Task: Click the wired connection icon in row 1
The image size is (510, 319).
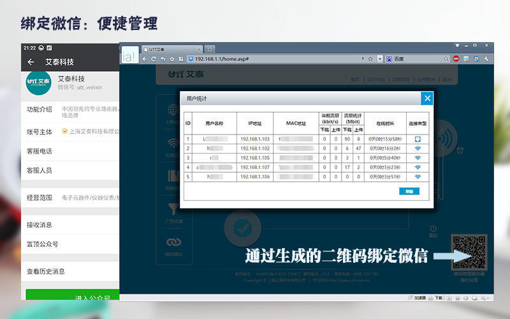Action: 418,138
